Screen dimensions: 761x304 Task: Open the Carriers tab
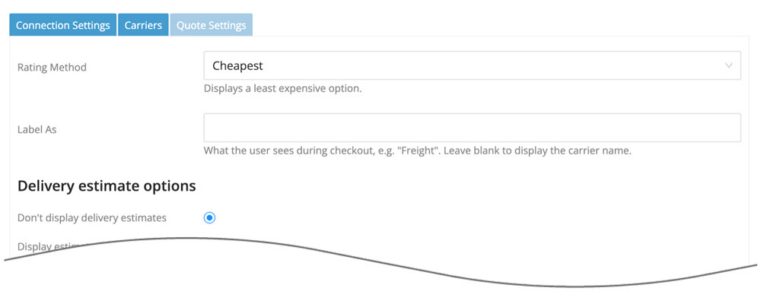143,25
